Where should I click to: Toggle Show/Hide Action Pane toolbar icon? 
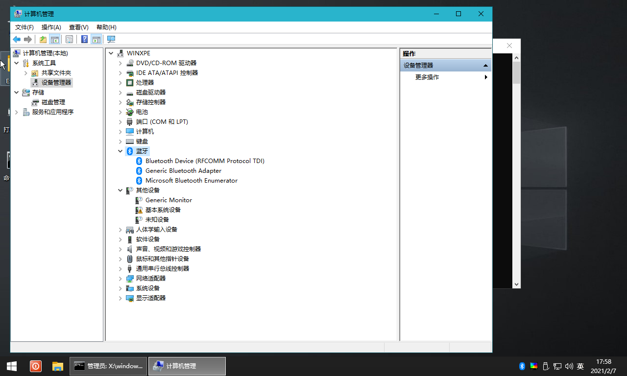point(96,39)
